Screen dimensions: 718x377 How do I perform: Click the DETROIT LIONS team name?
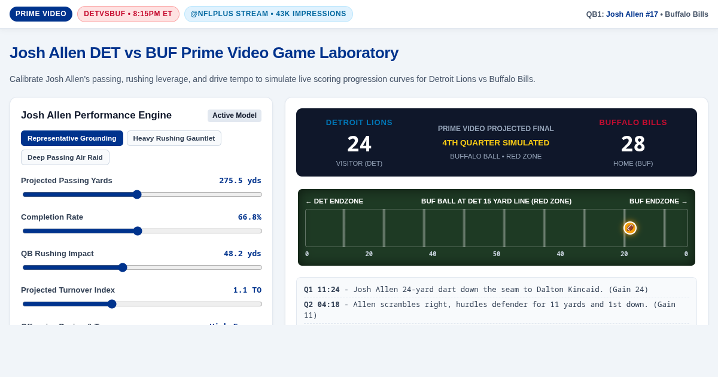359,123
